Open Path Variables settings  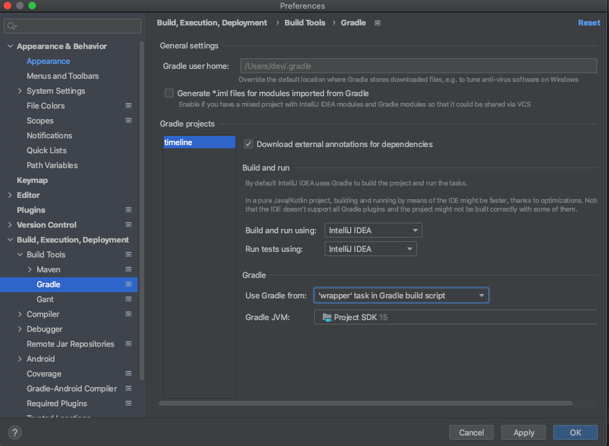(x=52, y=165)
